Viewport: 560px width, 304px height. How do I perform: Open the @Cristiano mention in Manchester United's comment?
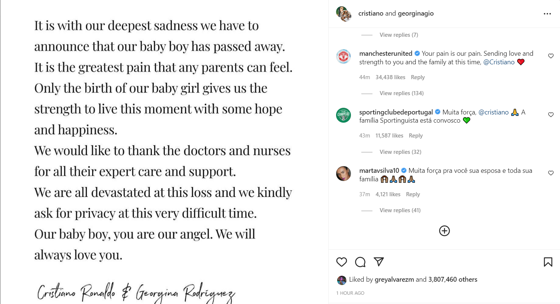(x=499, y=62)
